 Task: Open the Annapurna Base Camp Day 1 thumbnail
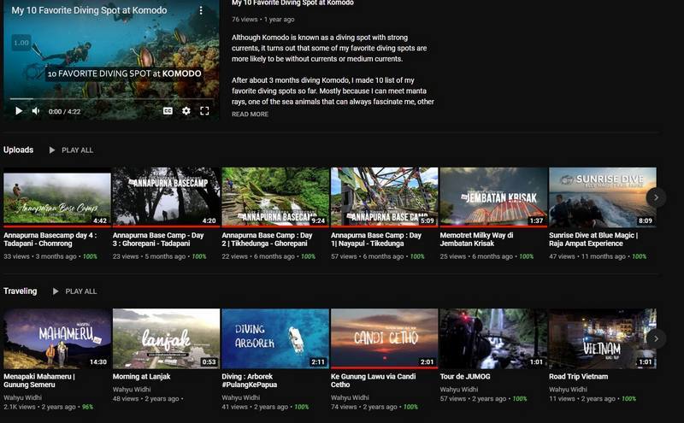pyautogui.click(x=384, y=197)
